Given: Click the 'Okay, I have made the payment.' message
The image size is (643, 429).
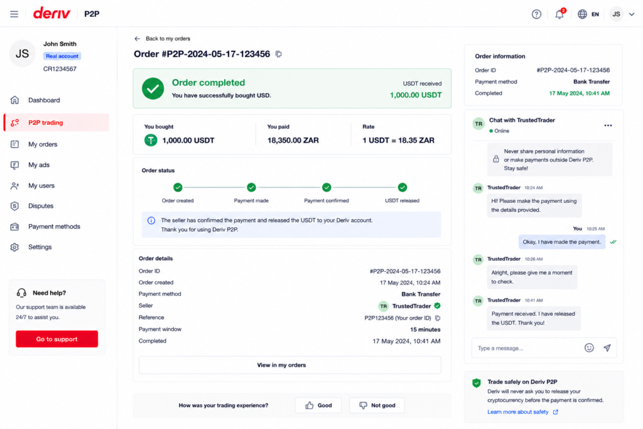Looking at the screenshot, I should pyautogui.click(x=561, y=242).
